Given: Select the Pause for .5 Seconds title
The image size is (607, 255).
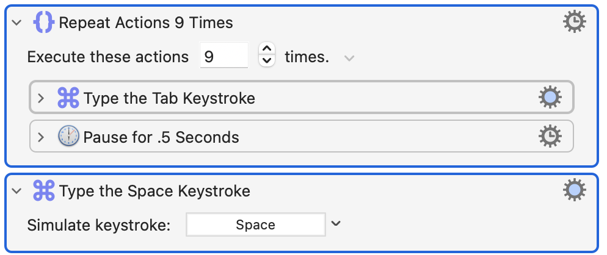Looking at the screenshot, I should pyautogui.click(x=161, y=137).
